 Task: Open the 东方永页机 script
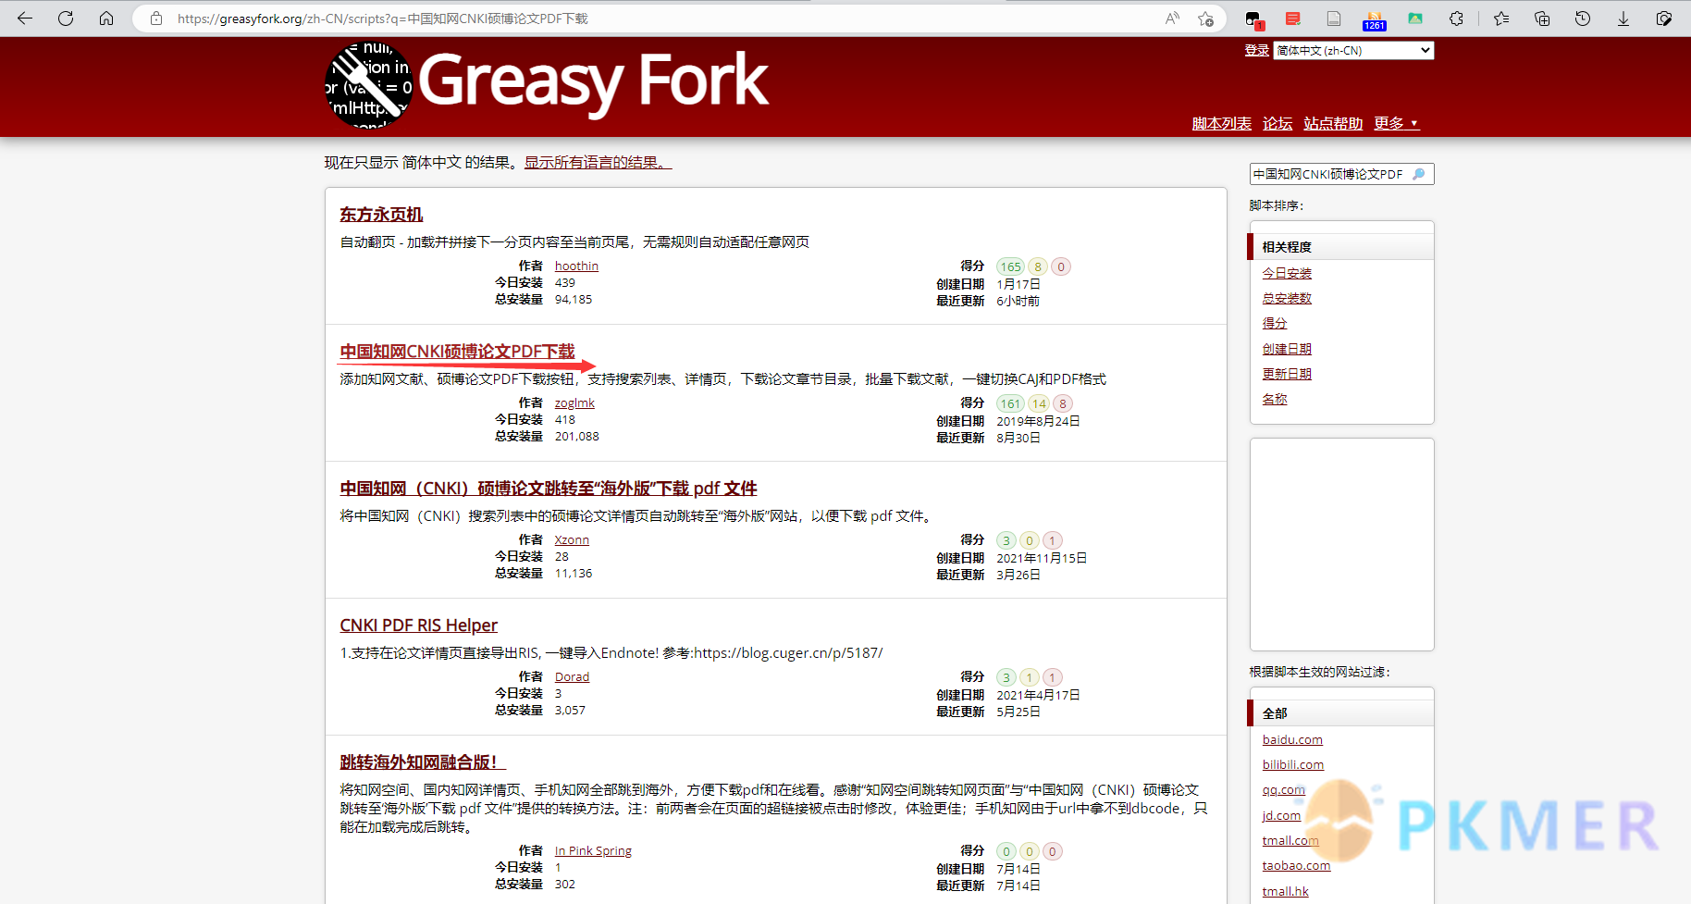[x=381, y=215]
